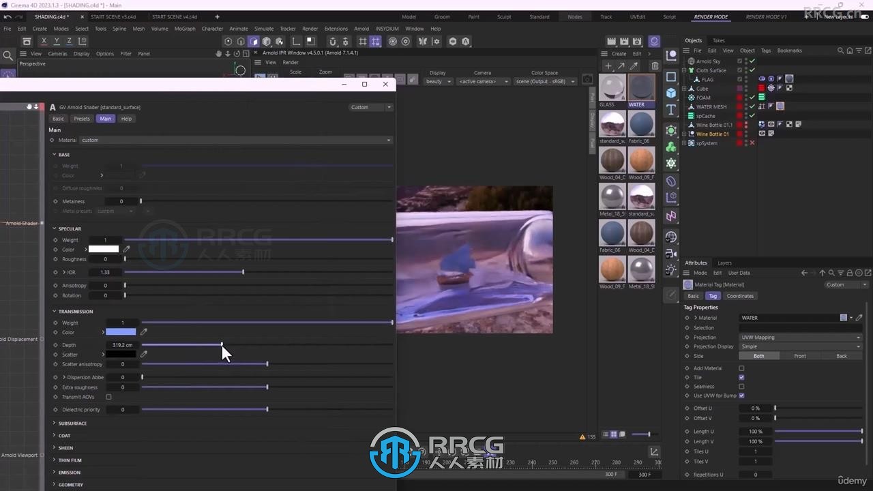Select the cube primitive icon
873x491 pixels.
point(671,93)
